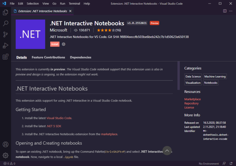Open the Search view
236x166 pixels.
[x=6, y=24]
